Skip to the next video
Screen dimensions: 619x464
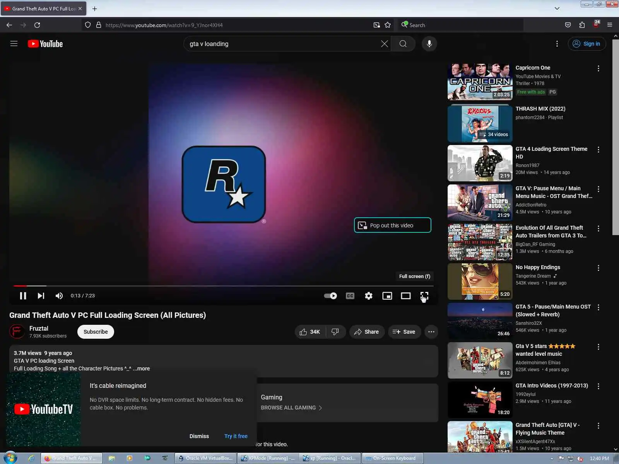[x=41, y=296]
